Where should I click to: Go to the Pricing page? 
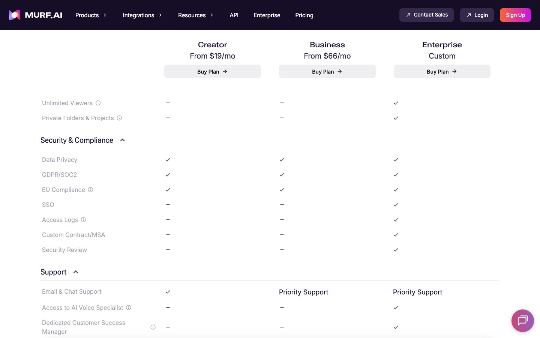(x=304, y=15)
